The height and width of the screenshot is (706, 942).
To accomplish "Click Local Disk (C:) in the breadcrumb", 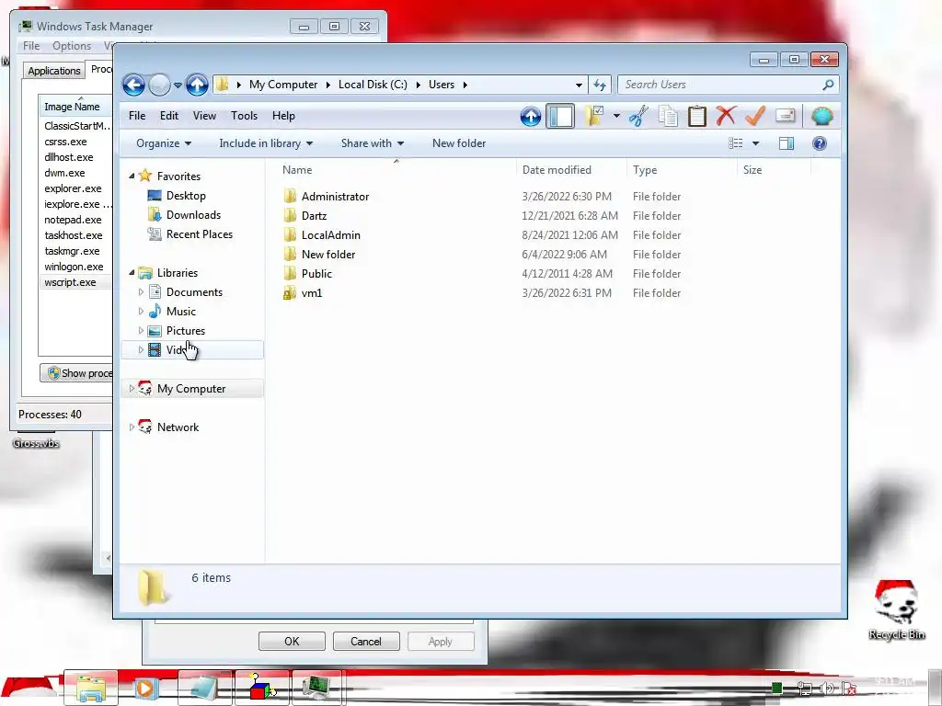I will pos(373,85).
